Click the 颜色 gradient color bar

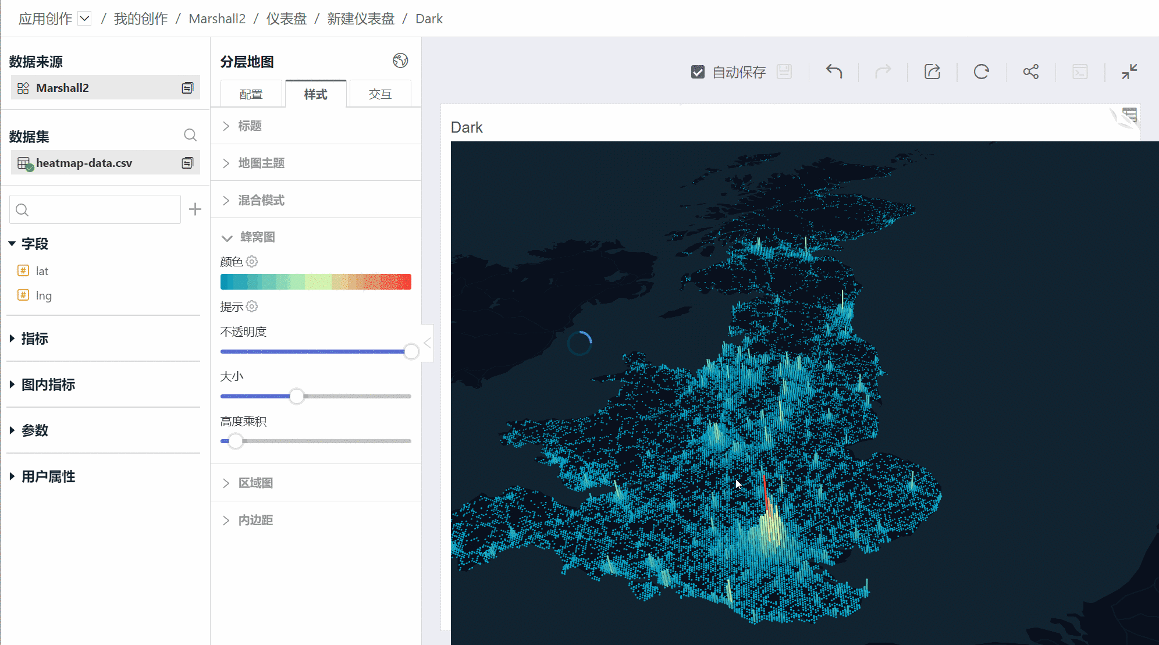(315, 282)
